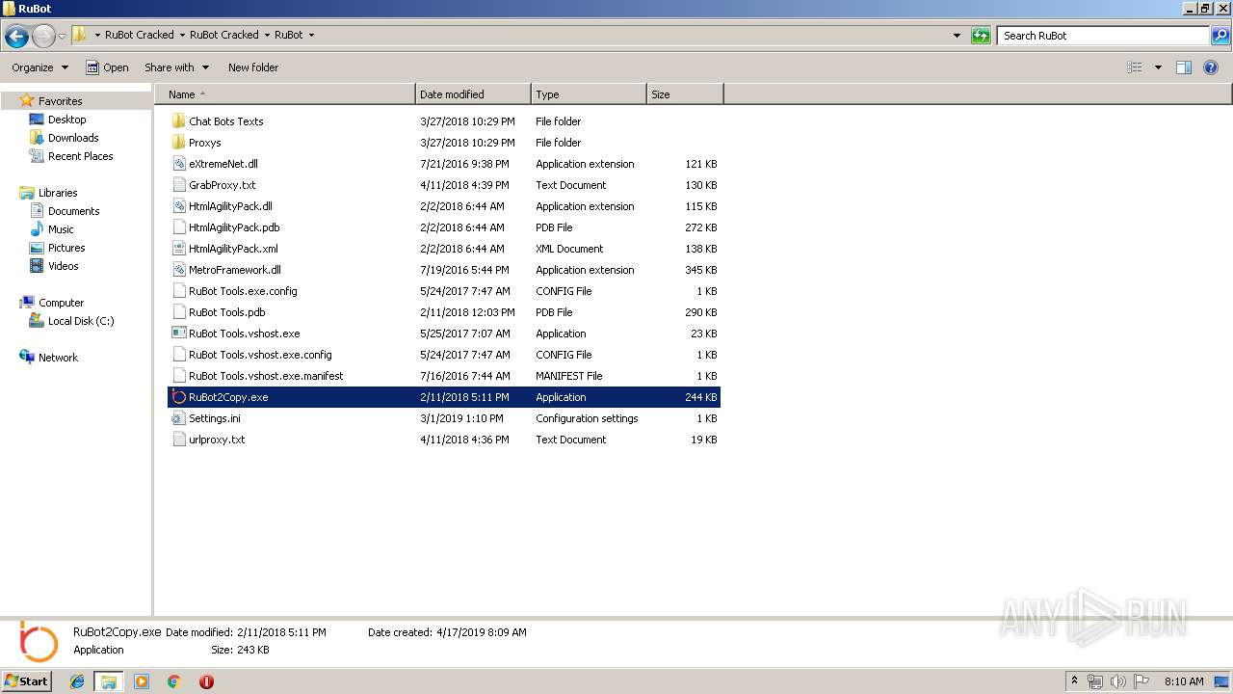The width and height of the screenshot is (1233, 694).
Task: Show hidden system tray icons
Action: point(1075,681)
